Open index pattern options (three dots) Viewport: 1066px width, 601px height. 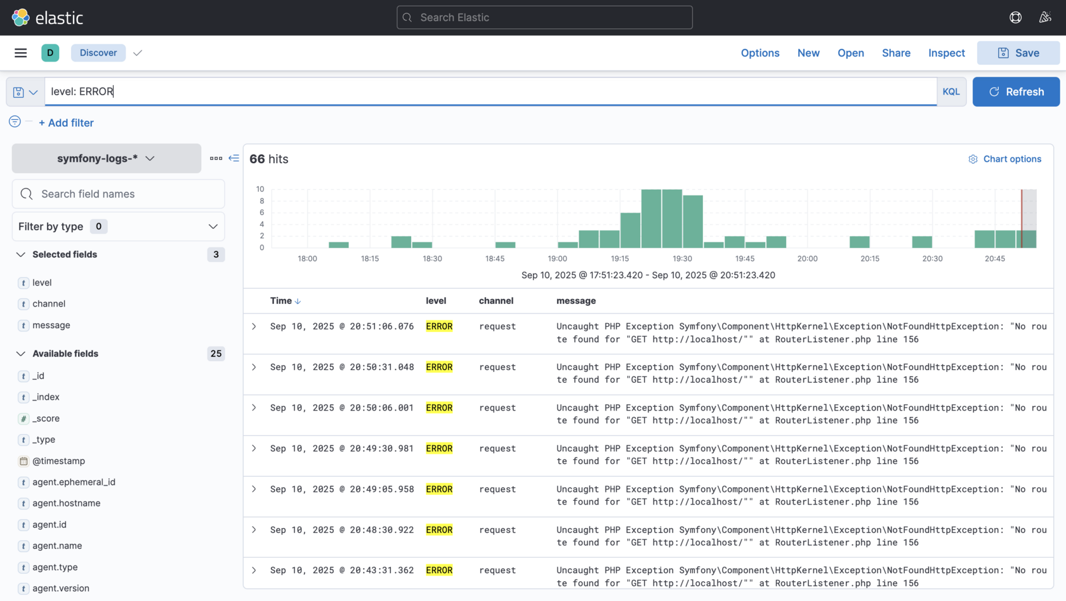point(216,159)
